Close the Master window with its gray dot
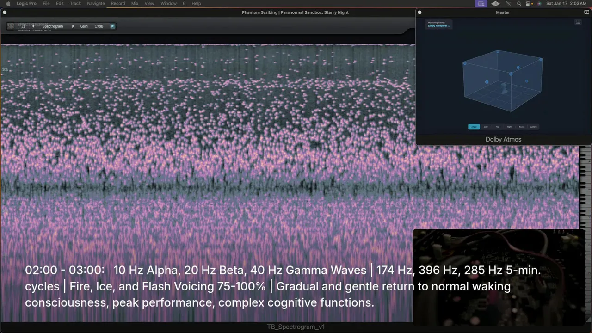This screenshot has width=592, height=333. point(419,12)
